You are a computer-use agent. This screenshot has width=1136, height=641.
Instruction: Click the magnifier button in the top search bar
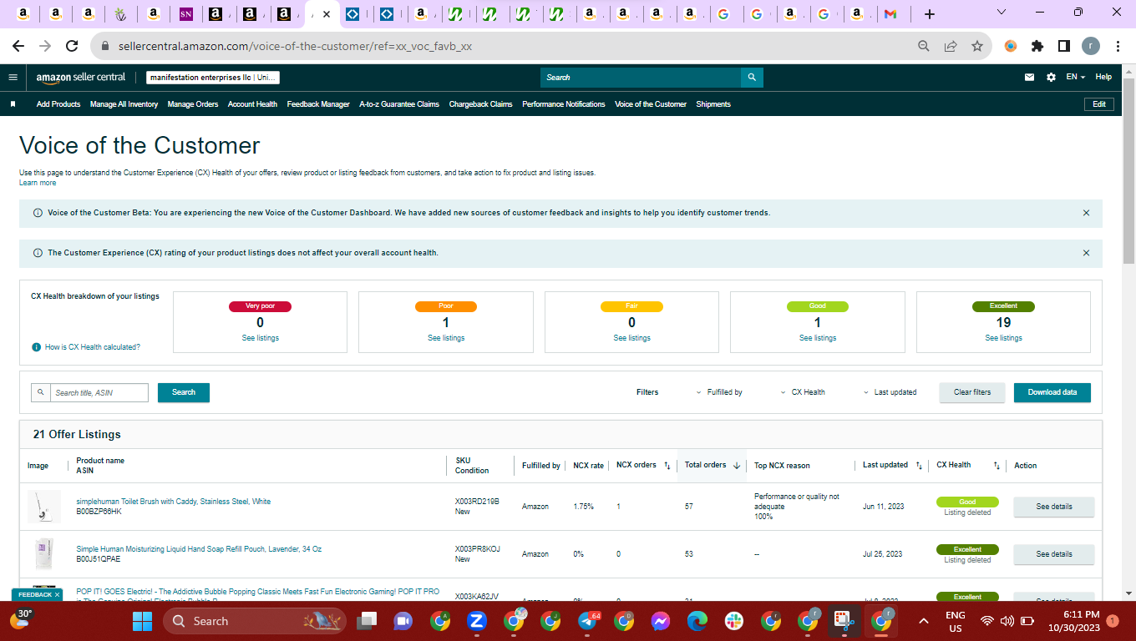pyautogui.click(x=752, y=78)
